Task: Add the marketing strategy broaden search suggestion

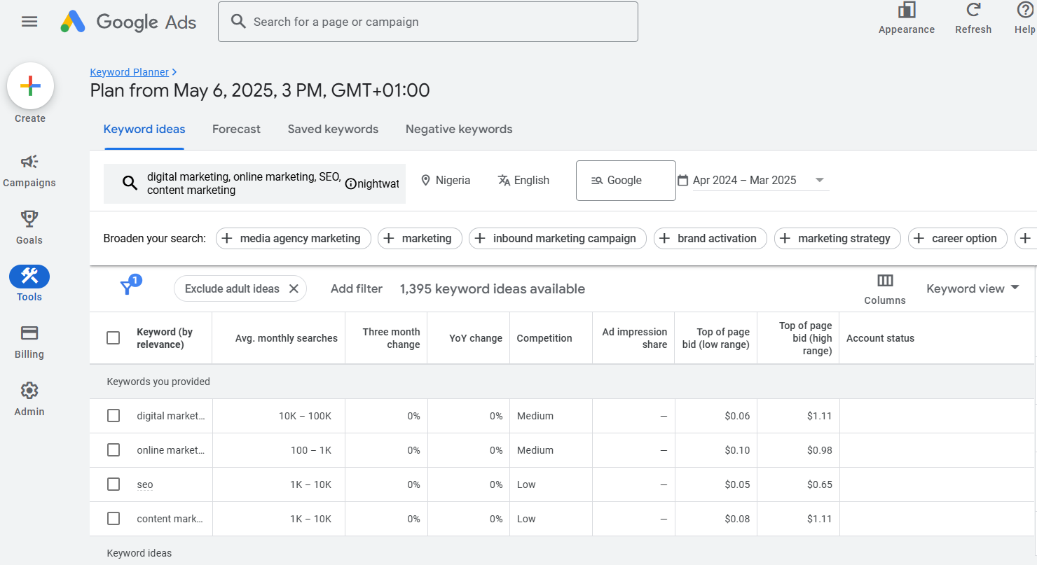Action: click(837, 238)
